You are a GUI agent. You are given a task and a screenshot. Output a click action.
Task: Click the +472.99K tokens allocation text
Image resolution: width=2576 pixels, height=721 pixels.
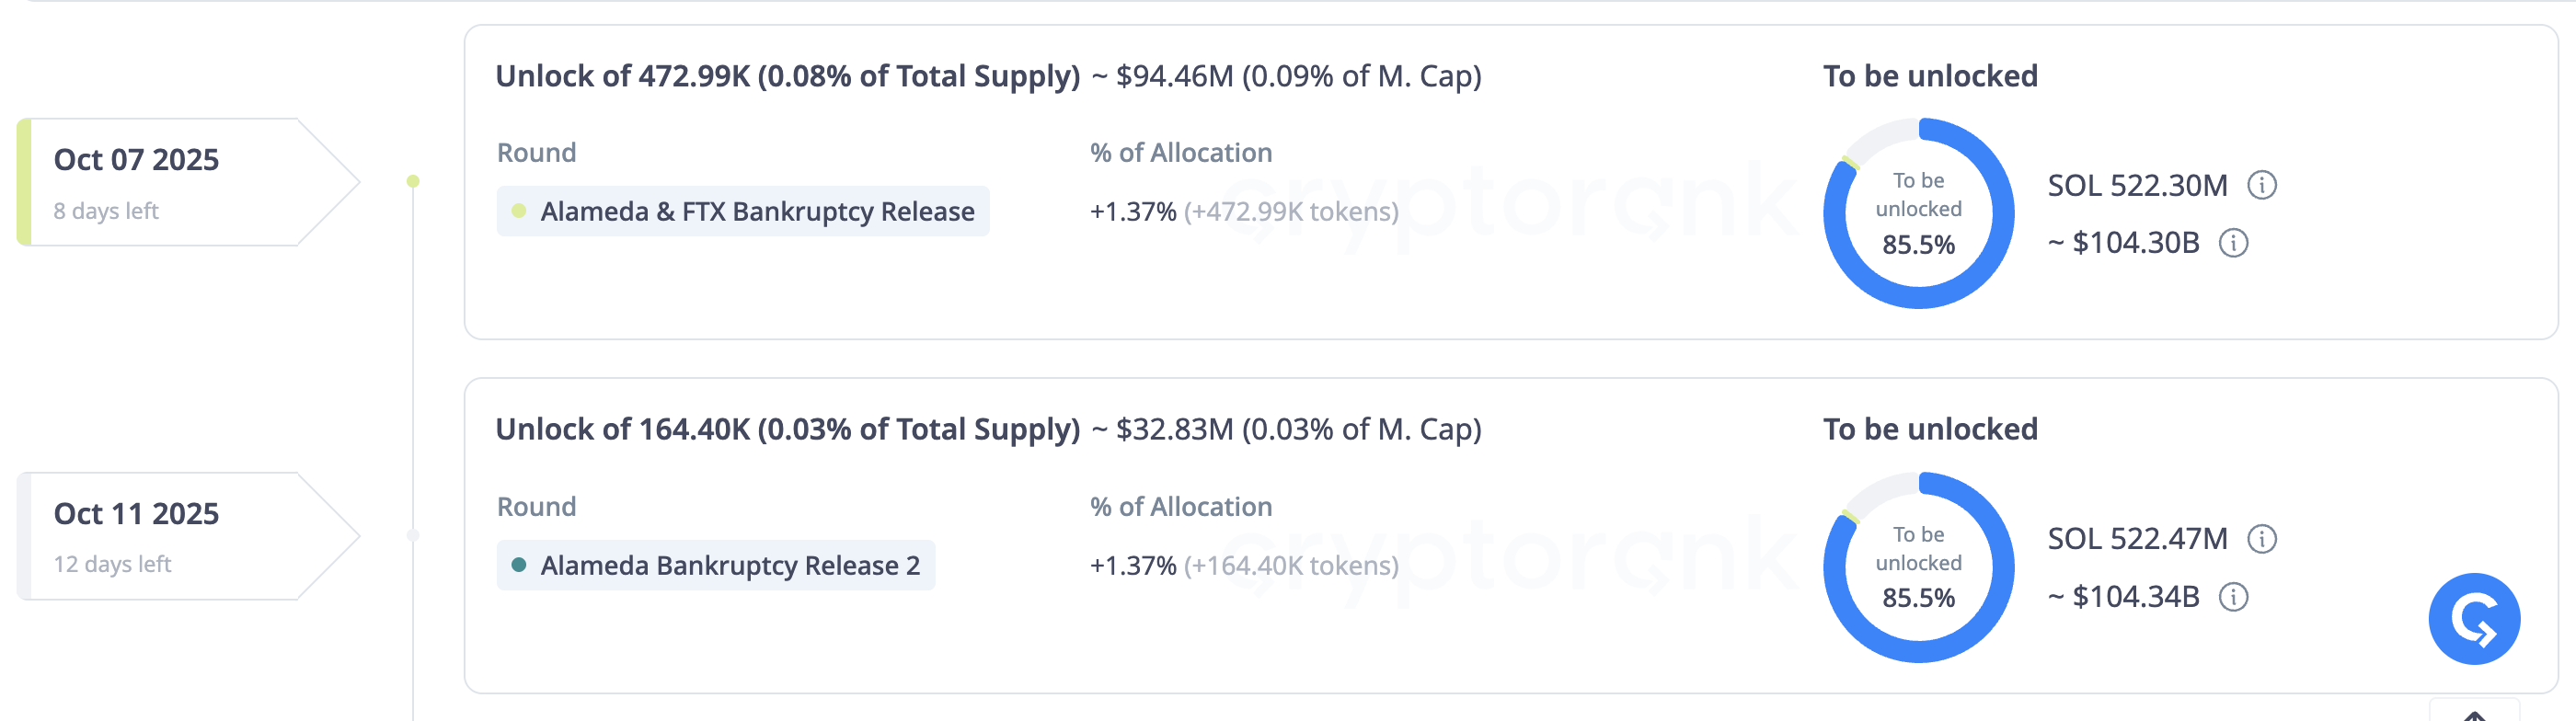coord(1291,212)
